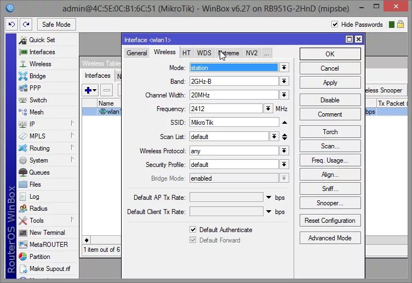
Task: Click the Apply button
Action: (x=330, y=83)
